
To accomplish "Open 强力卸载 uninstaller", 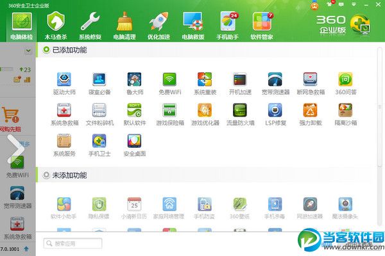I will click(311, 115).
